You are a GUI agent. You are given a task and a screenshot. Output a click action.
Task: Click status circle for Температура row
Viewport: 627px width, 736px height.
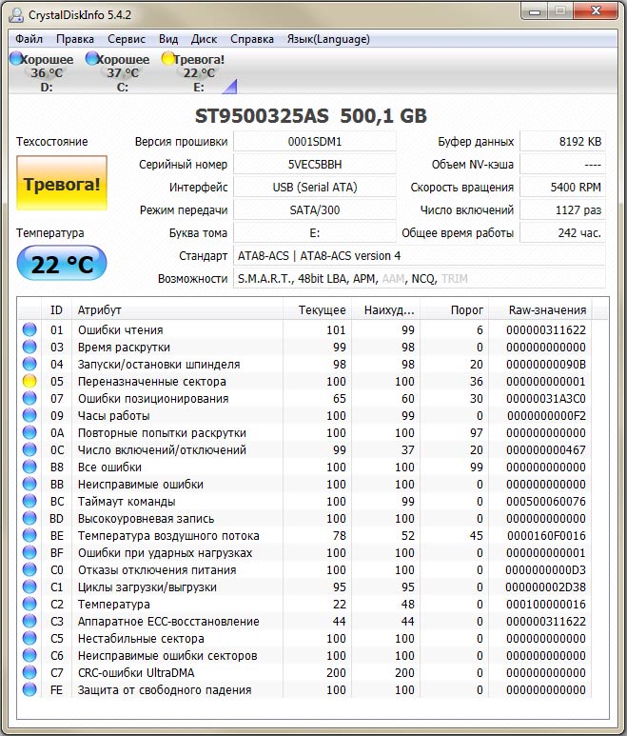coord(30,605)
